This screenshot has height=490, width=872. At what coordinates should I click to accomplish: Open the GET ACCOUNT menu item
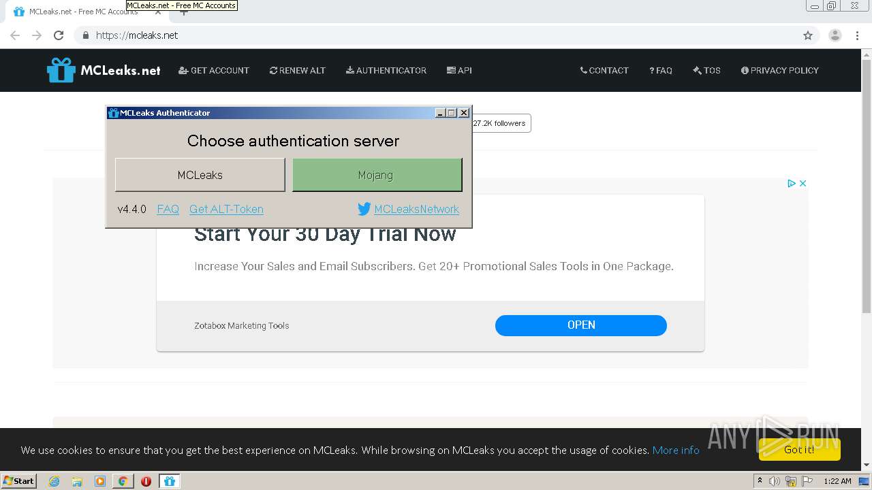[214, 70]
